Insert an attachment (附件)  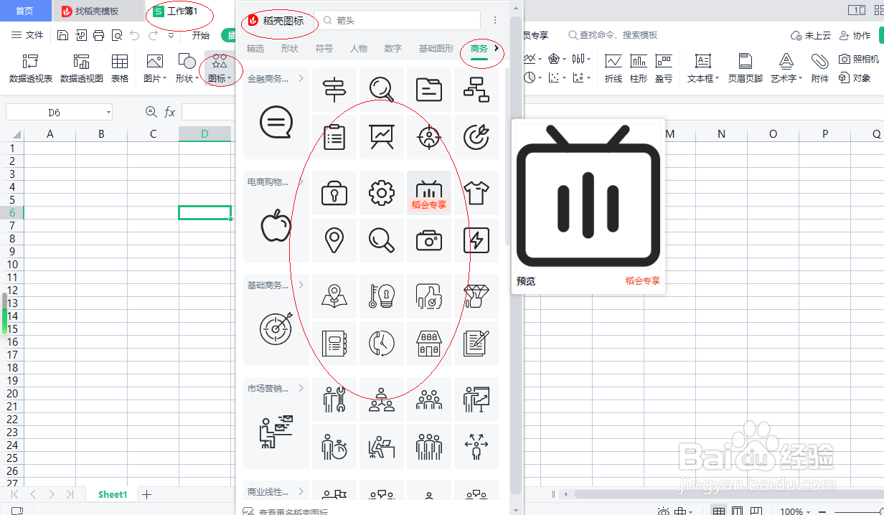(820, 69)
